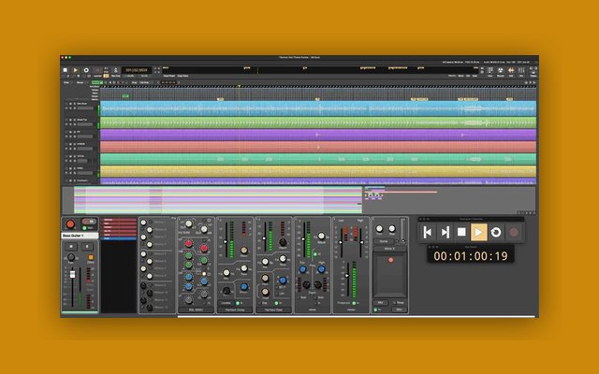Click Stop in the main top toolbar
Screen dimensions: 599x374
(66, 70)
